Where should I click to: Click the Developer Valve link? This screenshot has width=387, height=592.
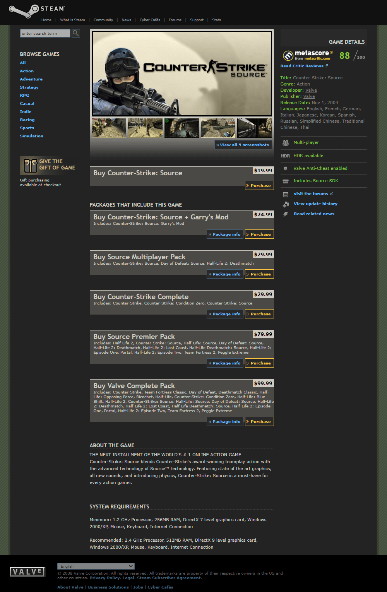(x=311, y=90)
